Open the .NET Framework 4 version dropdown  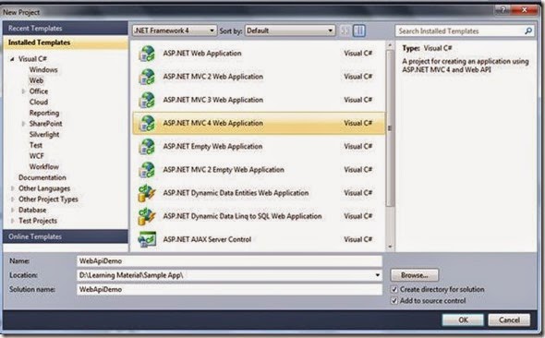[x=175, y=30]
